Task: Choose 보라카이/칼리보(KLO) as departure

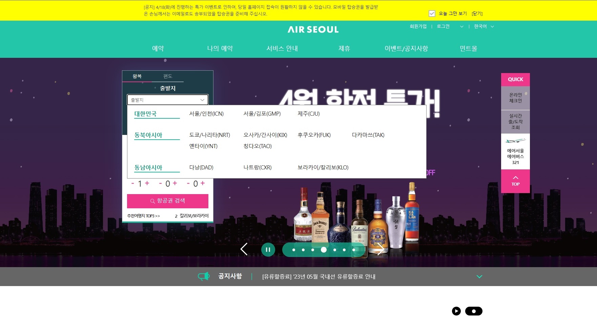Action: (x=323, y=168)
